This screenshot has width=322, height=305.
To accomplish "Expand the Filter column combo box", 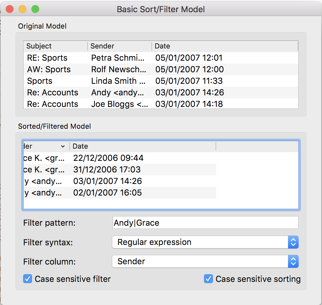I will click(x=205, y=261).
